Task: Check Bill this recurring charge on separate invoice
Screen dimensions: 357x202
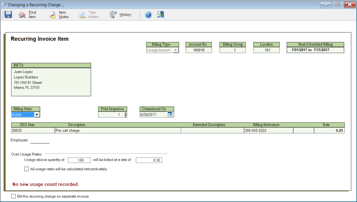Action: point(14,196)
